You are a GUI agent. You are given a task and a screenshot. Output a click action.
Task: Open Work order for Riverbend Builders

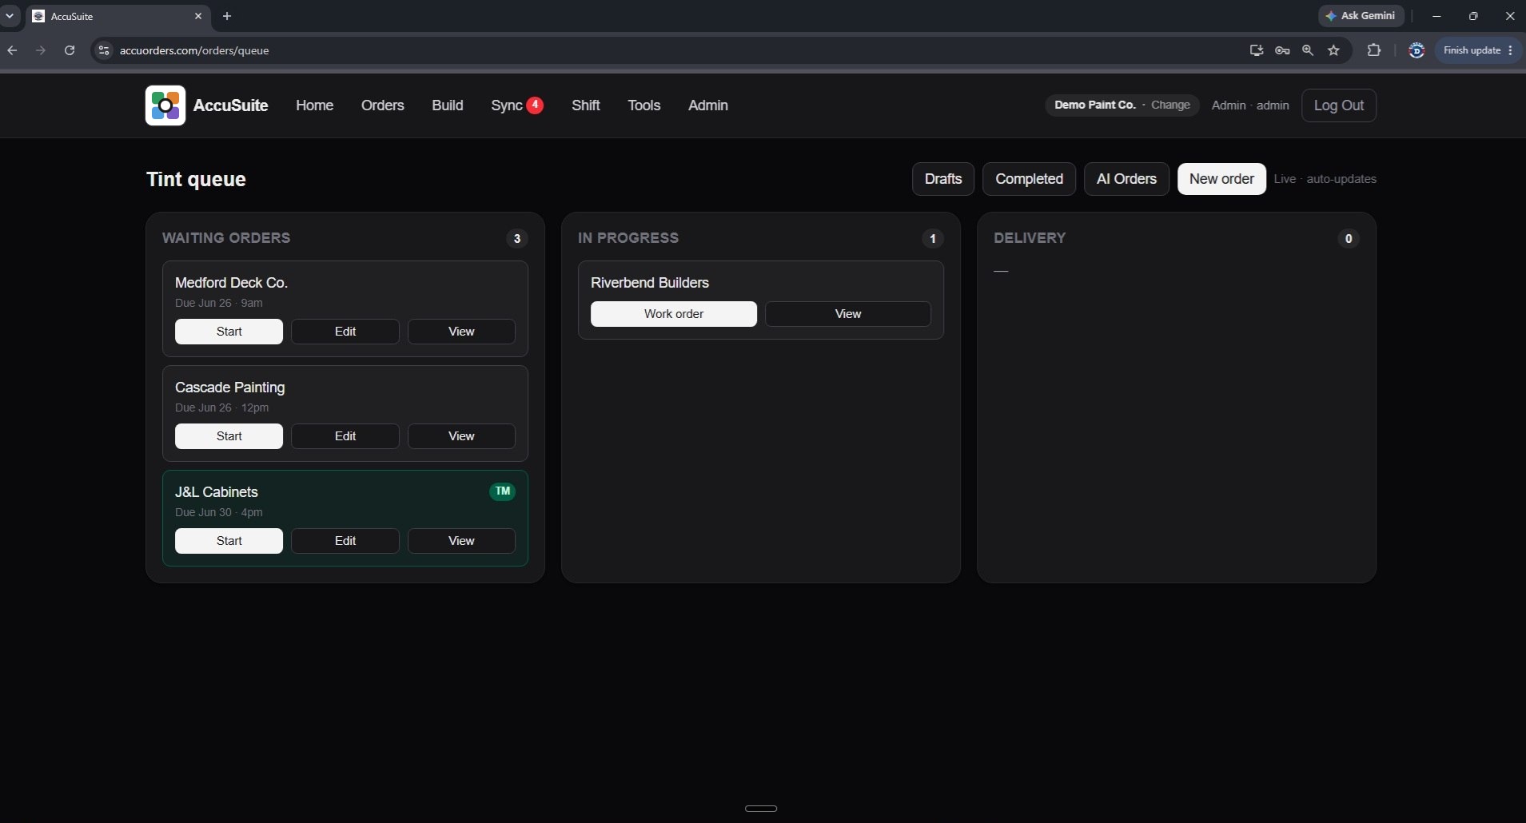tap(674, 314)
